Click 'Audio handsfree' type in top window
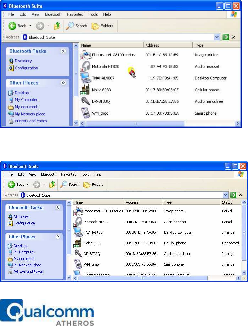 209,101
